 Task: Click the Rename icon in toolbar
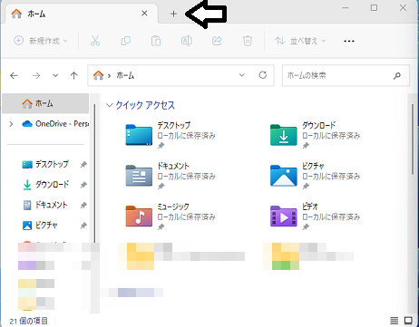point(187,41)
